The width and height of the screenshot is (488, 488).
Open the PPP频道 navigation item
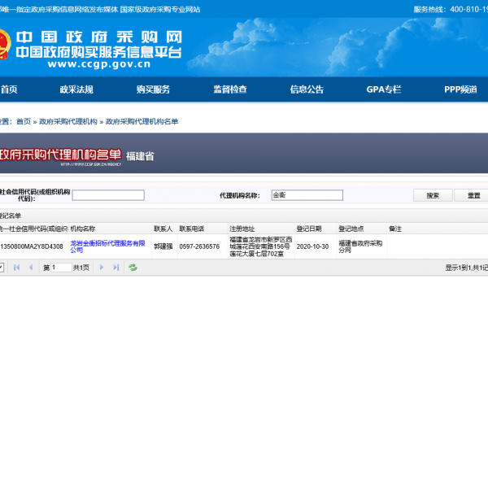tap(460, 89)
